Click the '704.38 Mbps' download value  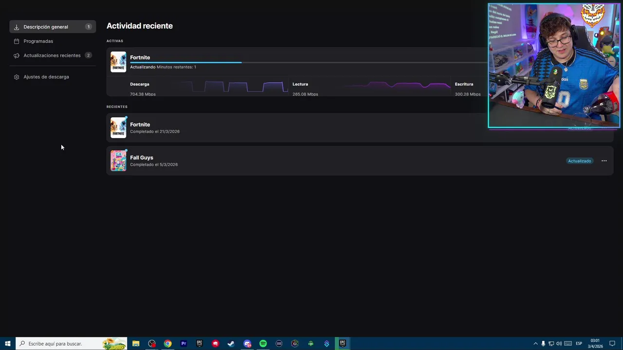pos(143,94)
